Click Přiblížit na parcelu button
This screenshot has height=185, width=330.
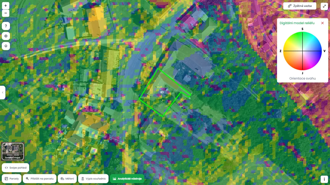tap(40, 179)
